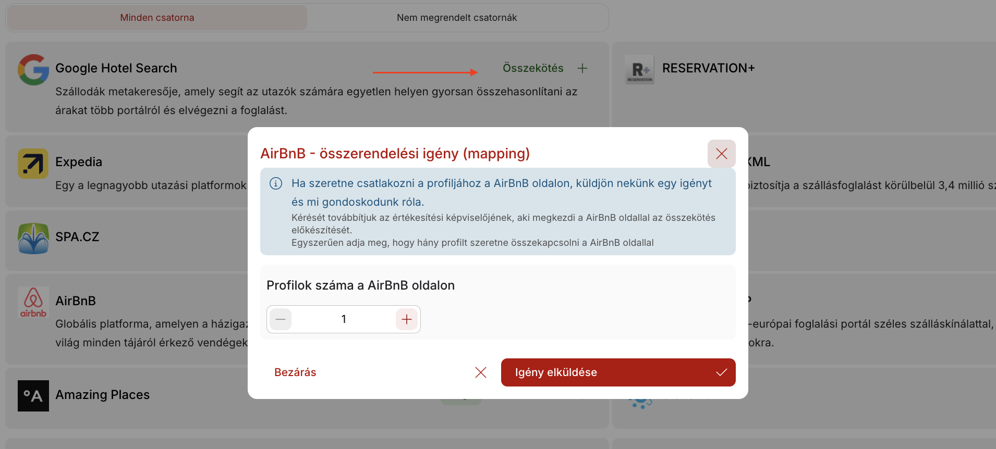Click the SPA.CZ logo icon
The width and height of the screenshot is (996, 449).
coord(33,239)
